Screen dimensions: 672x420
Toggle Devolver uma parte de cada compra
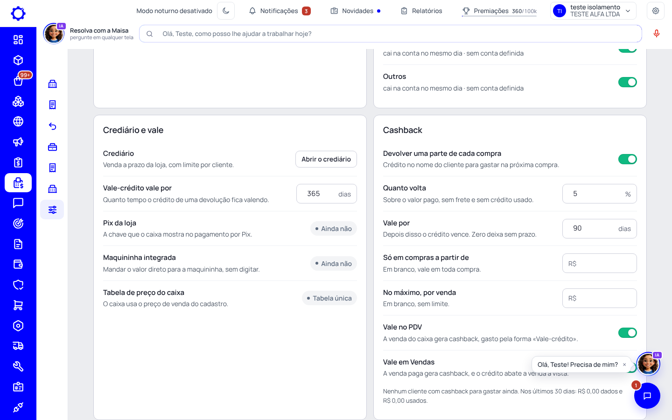pyautogui.click(x=628, y=159)
